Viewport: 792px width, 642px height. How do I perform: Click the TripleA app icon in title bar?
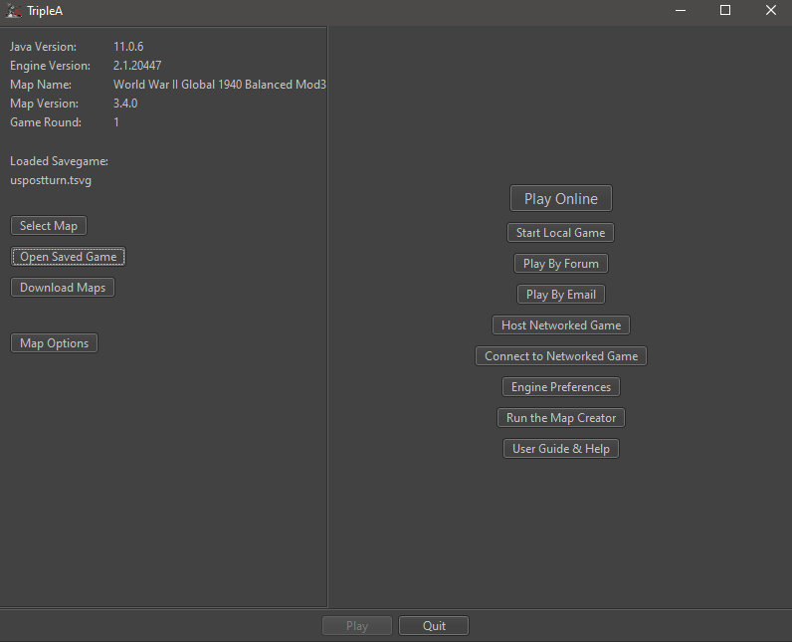coord(14,11)
